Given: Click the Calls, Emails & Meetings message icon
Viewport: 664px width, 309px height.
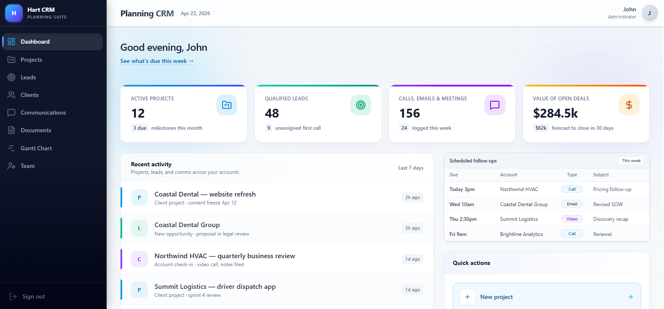Looking at the screenshot, I should (x=495, y=105).
